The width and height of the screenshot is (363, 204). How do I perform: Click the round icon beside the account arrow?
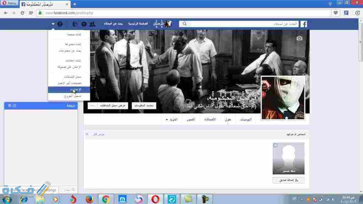coord(60,24)
